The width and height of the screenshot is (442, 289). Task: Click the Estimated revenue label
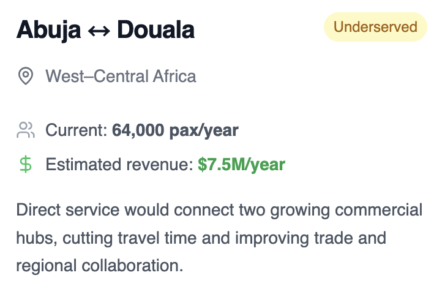click(119, 164)
